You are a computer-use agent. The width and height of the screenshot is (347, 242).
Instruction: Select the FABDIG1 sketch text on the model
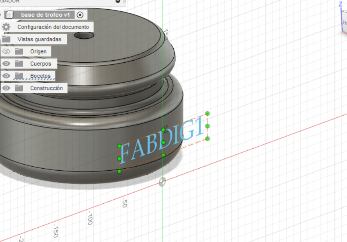(x=161, y=141)
